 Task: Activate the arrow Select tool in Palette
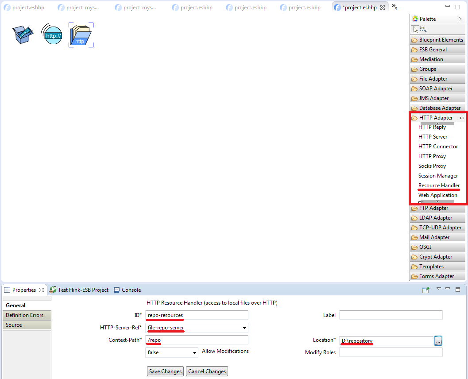point(415,29)
